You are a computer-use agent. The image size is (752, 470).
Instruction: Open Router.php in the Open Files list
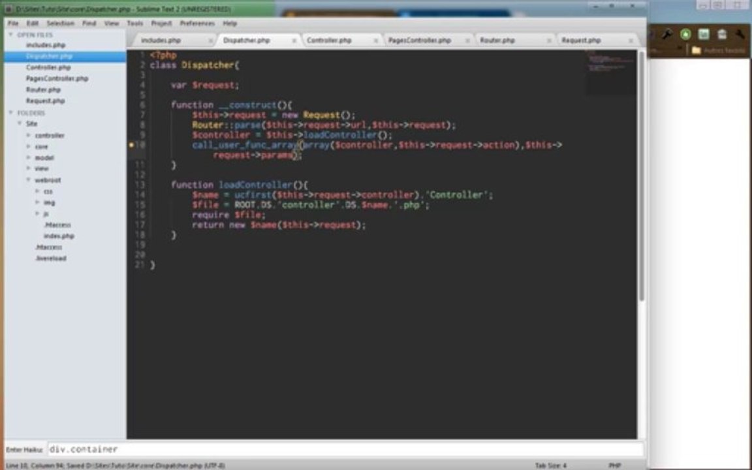click(43, 89)
